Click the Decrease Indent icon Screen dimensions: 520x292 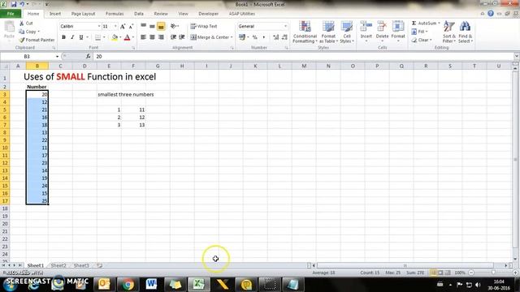click(173, 37)
